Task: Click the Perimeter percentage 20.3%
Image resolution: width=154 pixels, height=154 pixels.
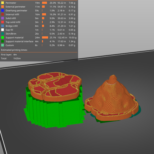Action: point(53,3)
